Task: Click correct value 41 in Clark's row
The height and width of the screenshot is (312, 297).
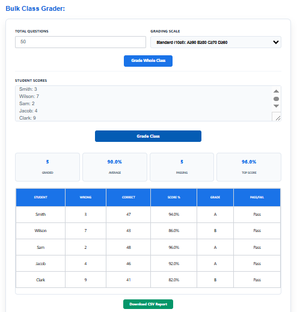Action: [x=129, y=280]
